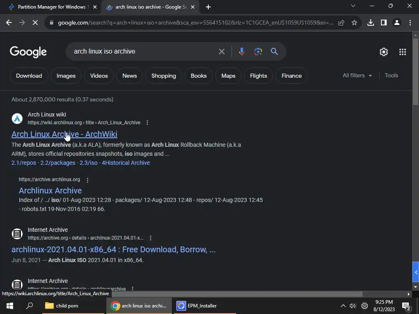
Task: Click the Chrome taskbar button
Action: [139, 306]
